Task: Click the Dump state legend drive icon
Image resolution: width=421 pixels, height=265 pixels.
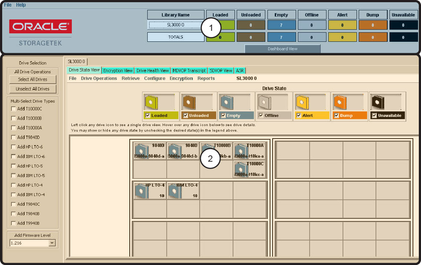Action: coord(340,102)
